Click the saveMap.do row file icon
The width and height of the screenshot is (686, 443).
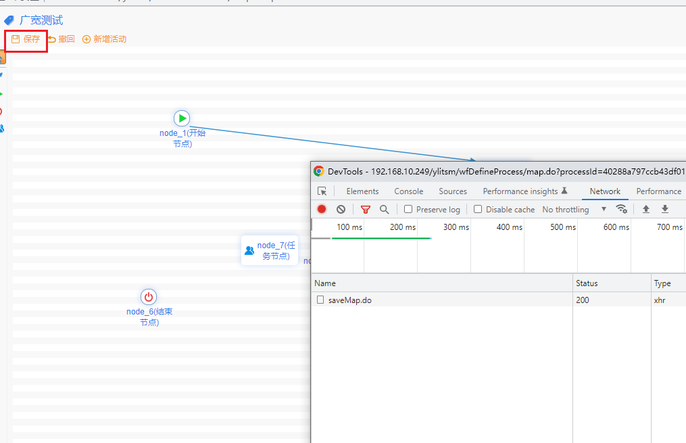[320, 300]
